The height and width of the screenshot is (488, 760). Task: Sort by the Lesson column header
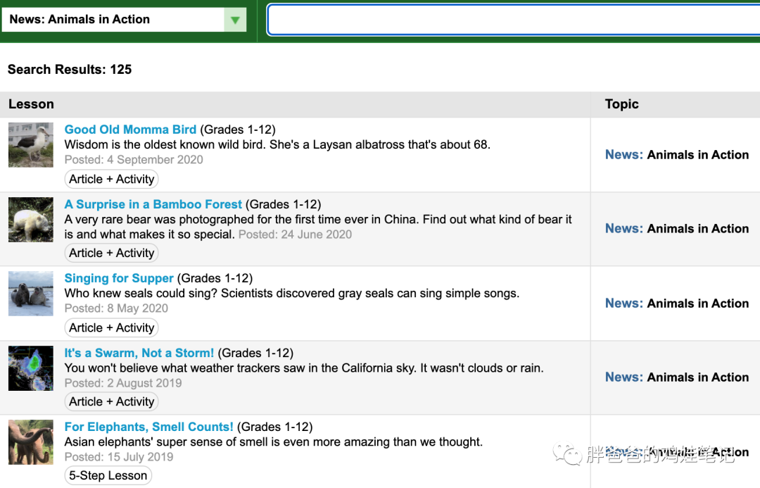pos(31,104)
